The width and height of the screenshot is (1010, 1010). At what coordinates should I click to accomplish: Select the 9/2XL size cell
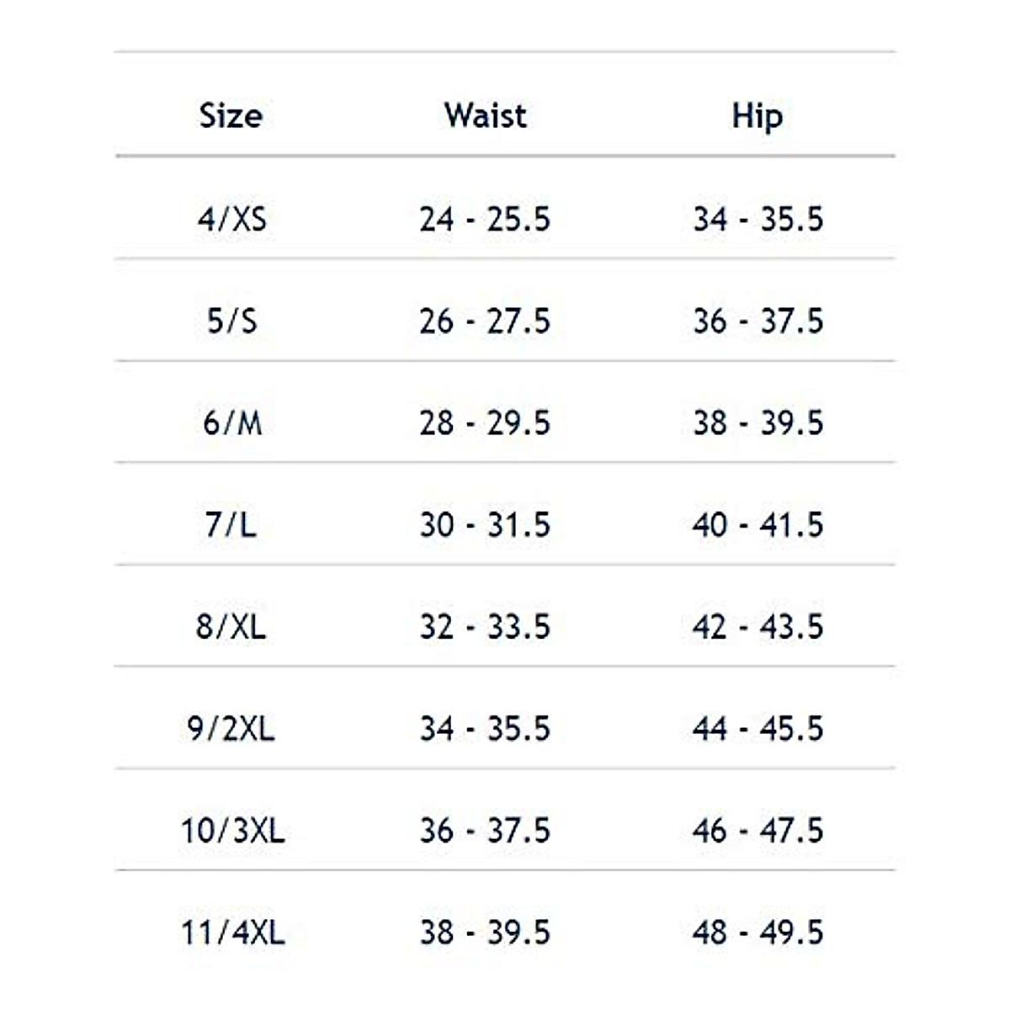click(231, 728)
